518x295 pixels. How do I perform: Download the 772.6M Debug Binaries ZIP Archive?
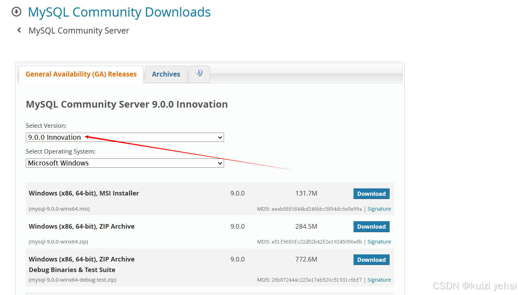click(x=371, y=260)
